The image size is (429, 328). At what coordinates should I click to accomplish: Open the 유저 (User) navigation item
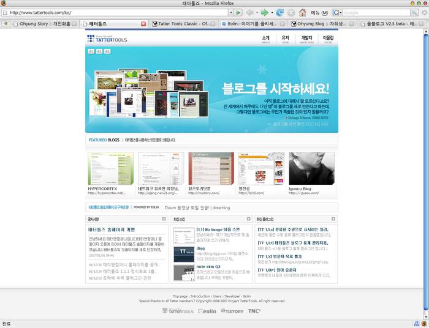[286, 39]
